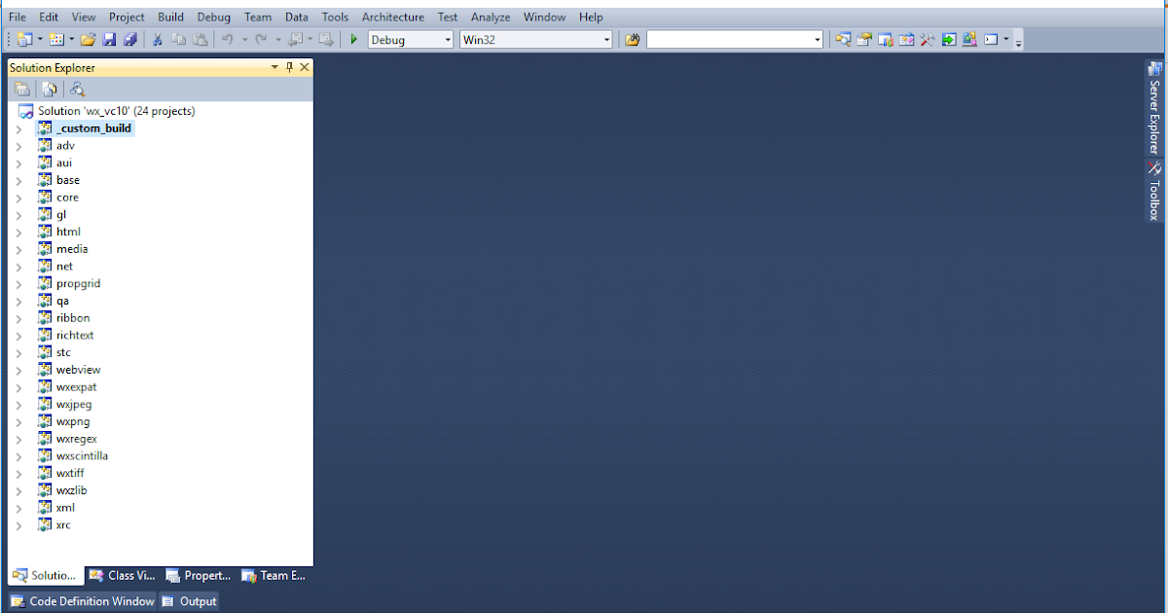
Task: Select the Undo icon
Action: pos(229,39)
